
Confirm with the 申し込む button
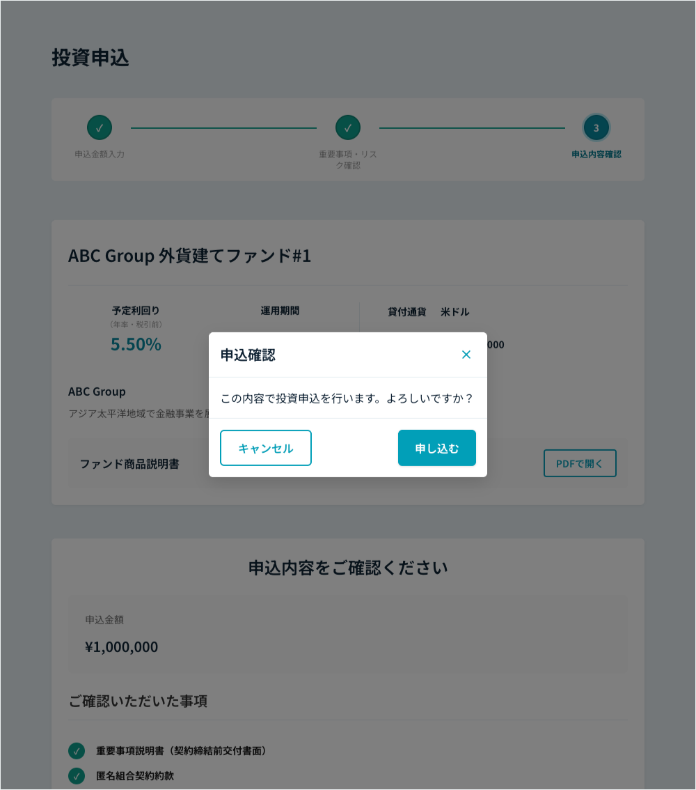pyautogui.click(x=437, y=448)
